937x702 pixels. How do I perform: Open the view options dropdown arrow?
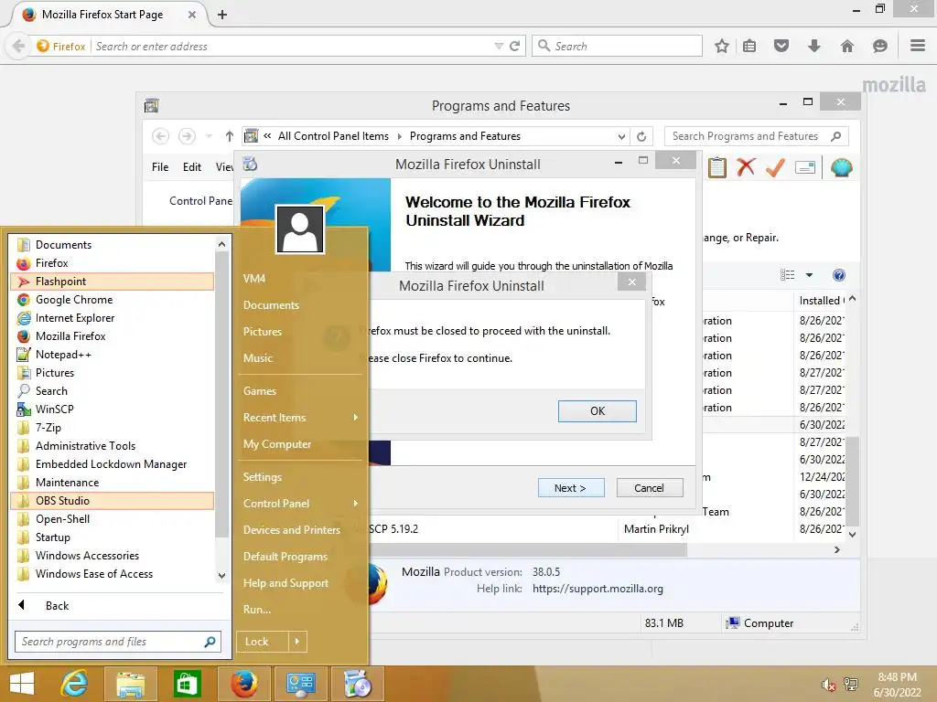coord(809,275)
